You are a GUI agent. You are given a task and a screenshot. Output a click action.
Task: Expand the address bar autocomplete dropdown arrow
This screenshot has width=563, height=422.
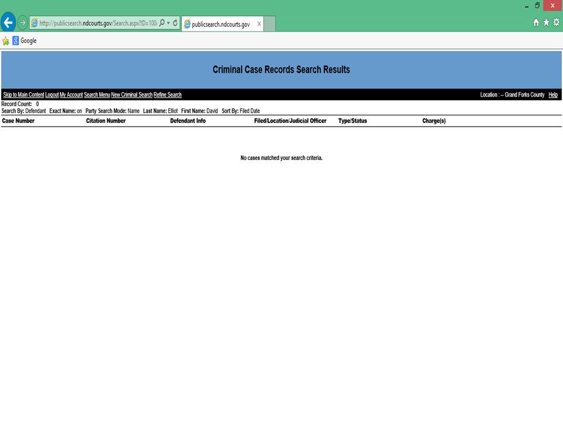pos(168,23)
